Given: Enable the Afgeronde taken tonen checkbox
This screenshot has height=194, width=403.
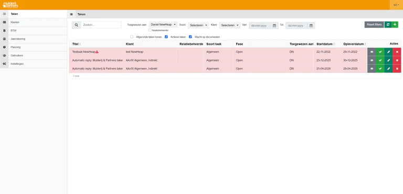Looking at the screenshot, I should point(132,37).
